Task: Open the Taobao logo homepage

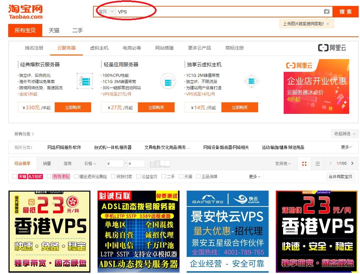Action: pyautogui.click(x=25, y=12)
